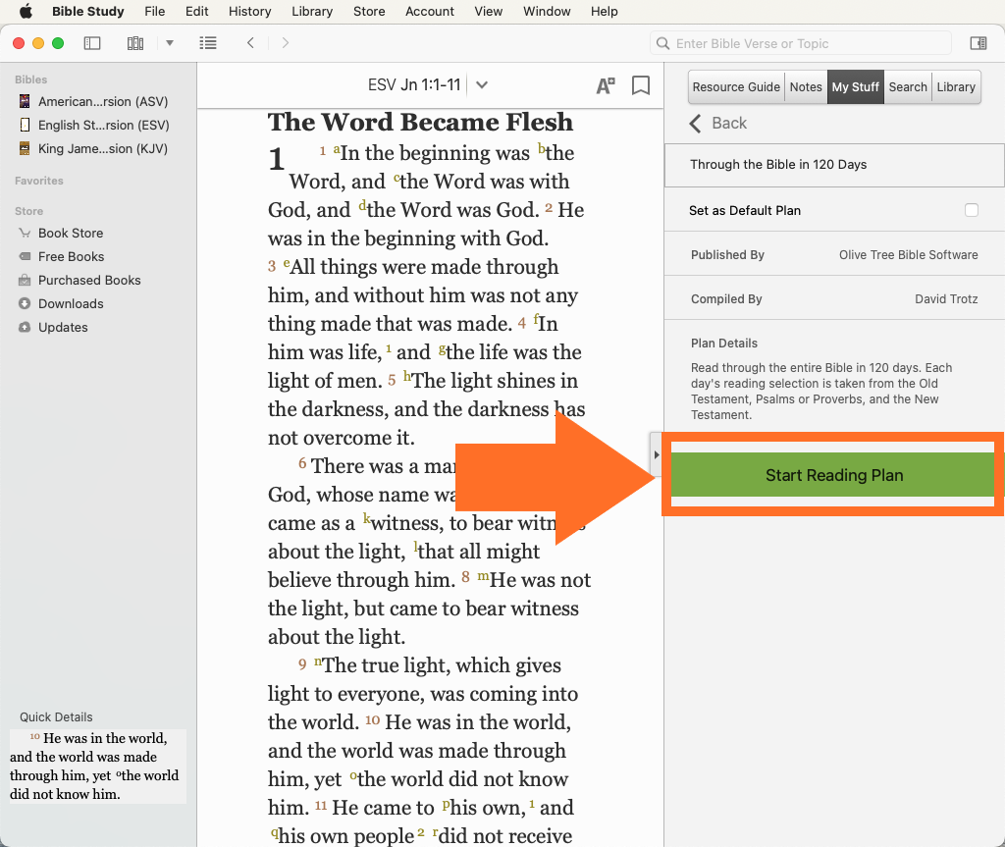Open Book Store in the sidebar
This screenshot has height=847, width=1005.
71,233
